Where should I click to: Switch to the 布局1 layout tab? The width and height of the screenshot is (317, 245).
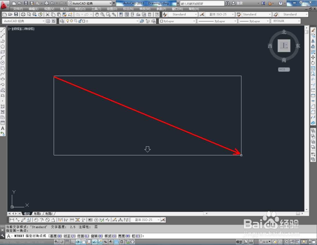[x=37, y=214]
